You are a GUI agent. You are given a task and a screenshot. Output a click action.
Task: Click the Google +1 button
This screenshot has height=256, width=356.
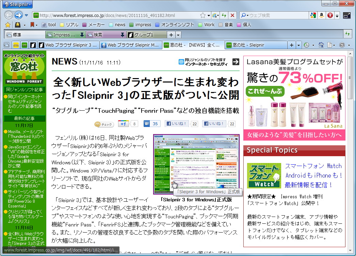124,124
